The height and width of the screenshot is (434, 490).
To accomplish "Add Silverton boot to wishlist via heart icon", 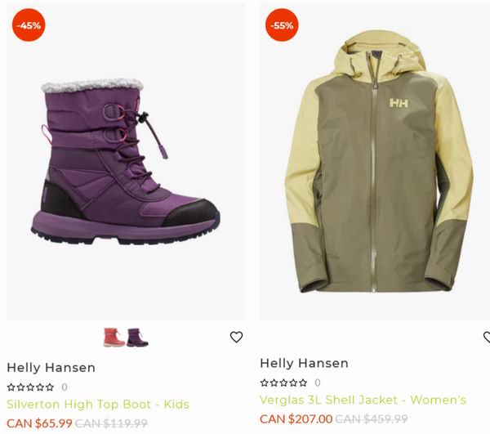I will point(236,337).
